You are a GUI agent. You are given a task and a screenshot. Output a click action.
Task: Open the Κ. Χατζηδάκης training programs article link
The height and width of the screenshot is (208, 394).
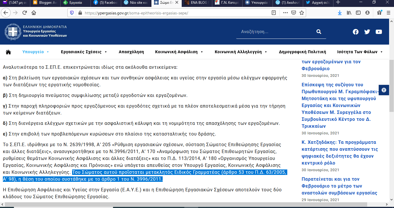pyautogui.click(x=339, y=152)
